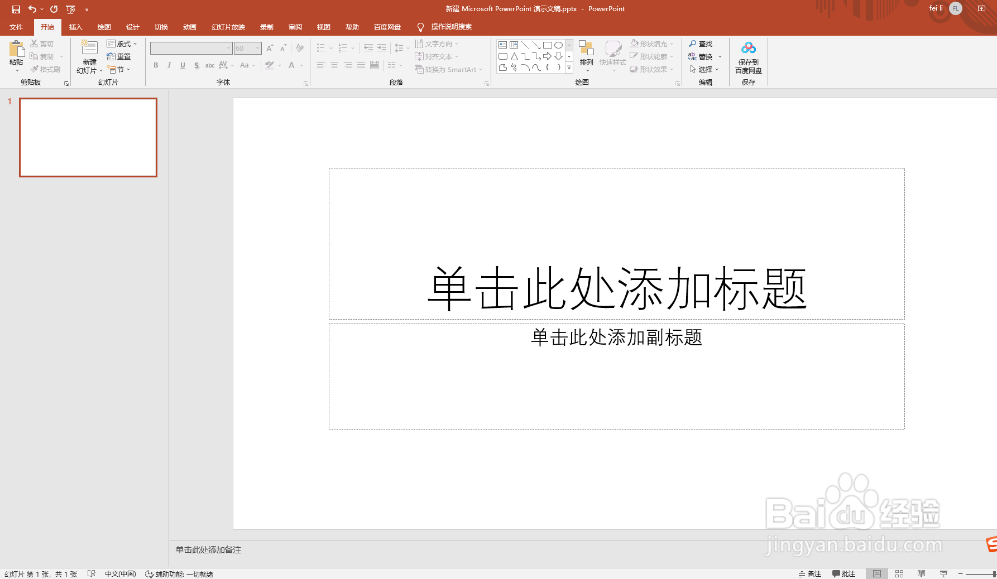Screen dimensions: 997x579
Task: Toggle text Shadow effect
Action: click(x=196, y=65)
